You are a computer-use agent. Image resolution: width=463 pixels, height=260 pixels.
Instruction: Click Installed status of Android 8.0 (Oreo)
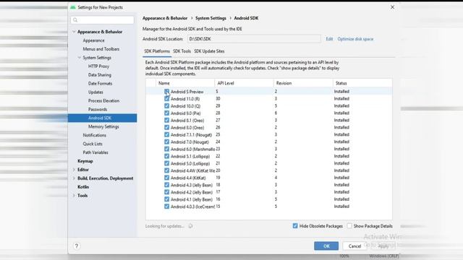[x=341, y=127]
